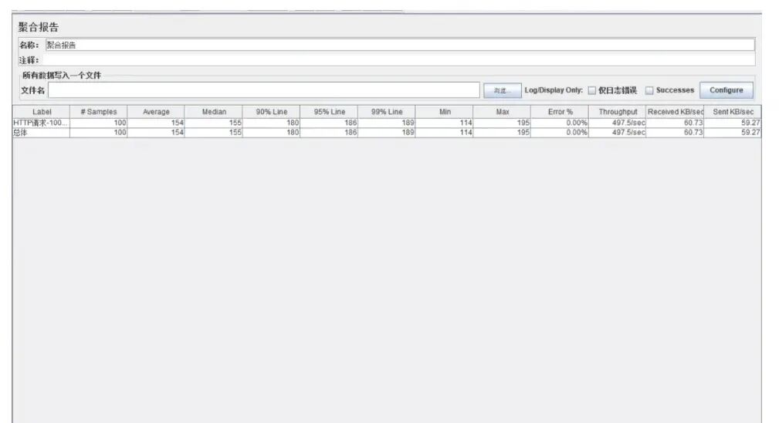Select sent 59.27 in HTTP请求 row
779x423 pixels.
(x=733, y=123)
